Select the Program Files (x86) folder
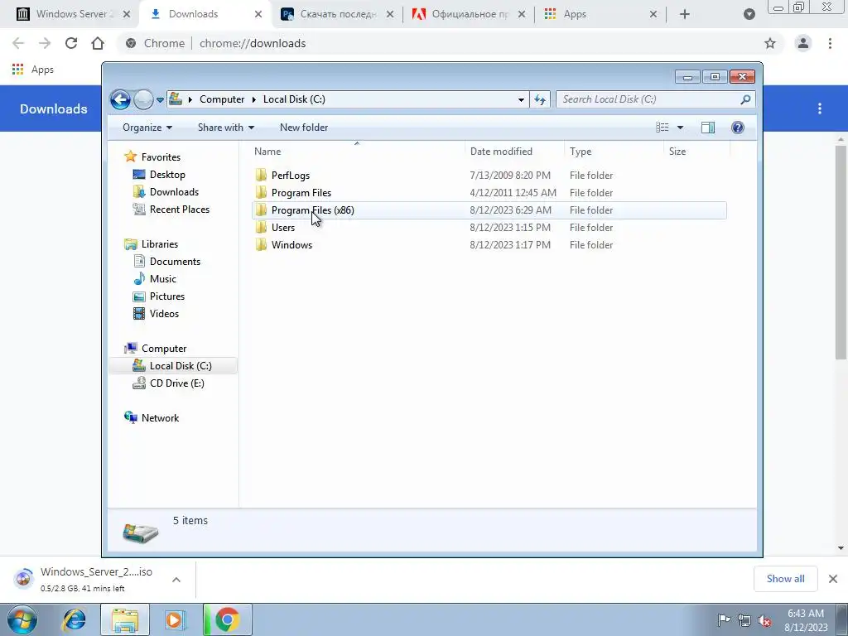848x636 pixels. [489, 210]
